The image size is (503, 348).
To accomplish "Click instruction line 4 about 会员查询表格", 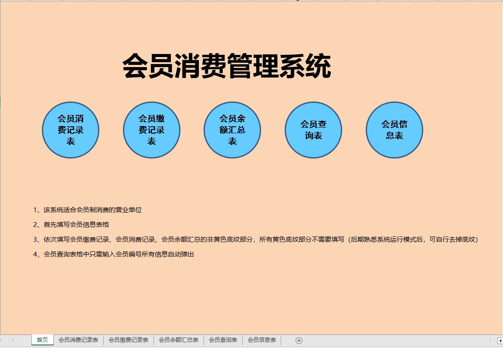I will click(x=113, y=254).
